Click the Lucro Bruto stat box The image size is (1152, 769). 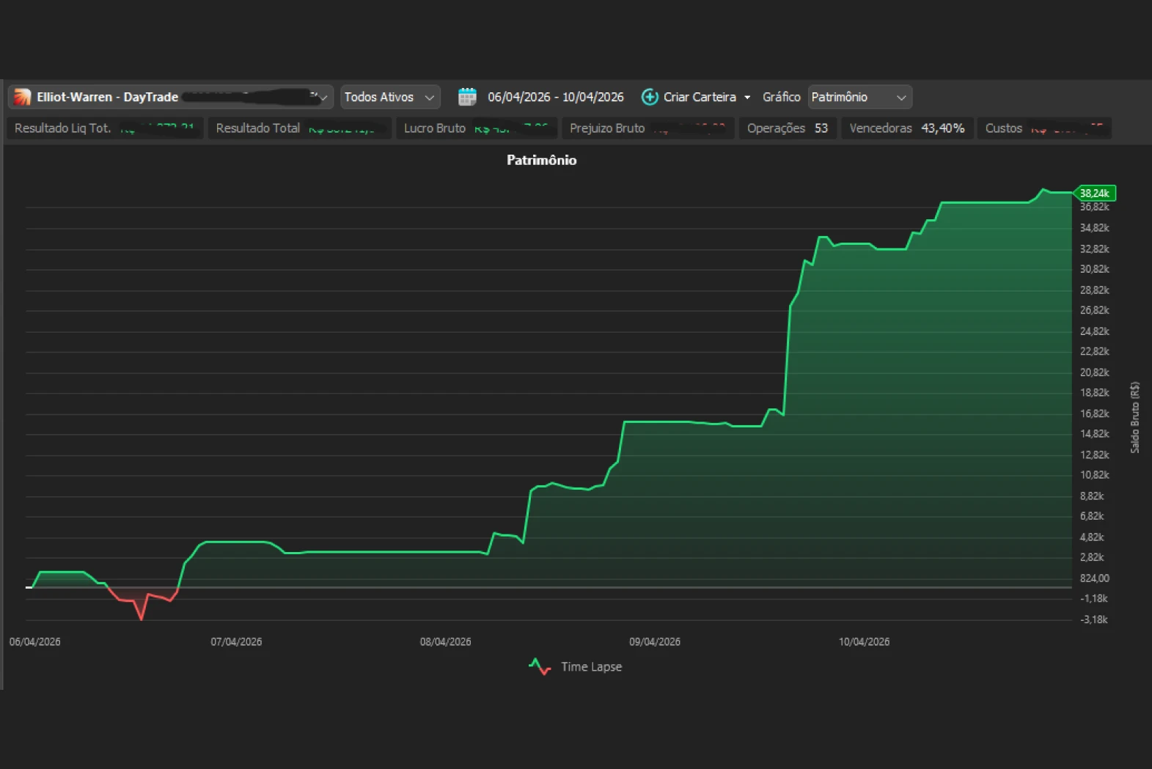click(x=477, y=128)
